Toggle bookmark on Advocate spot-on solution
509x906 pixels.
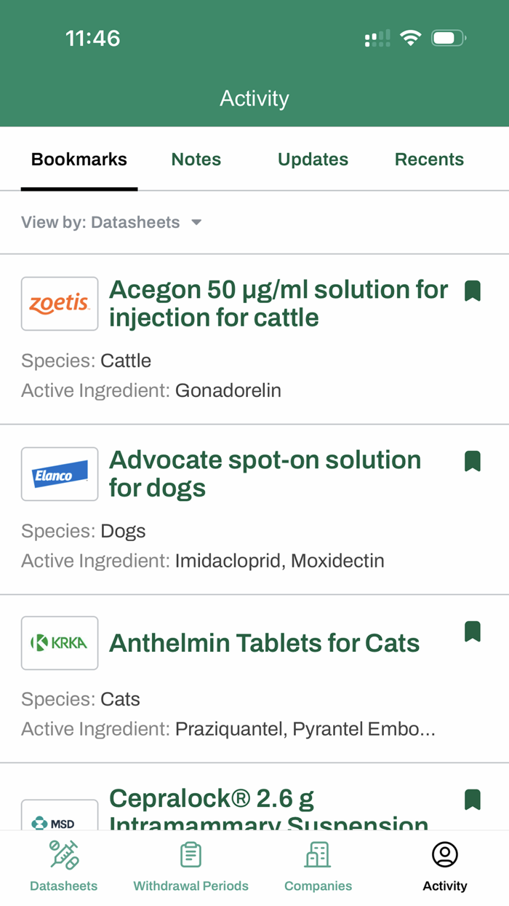click(x=473, y=461)
